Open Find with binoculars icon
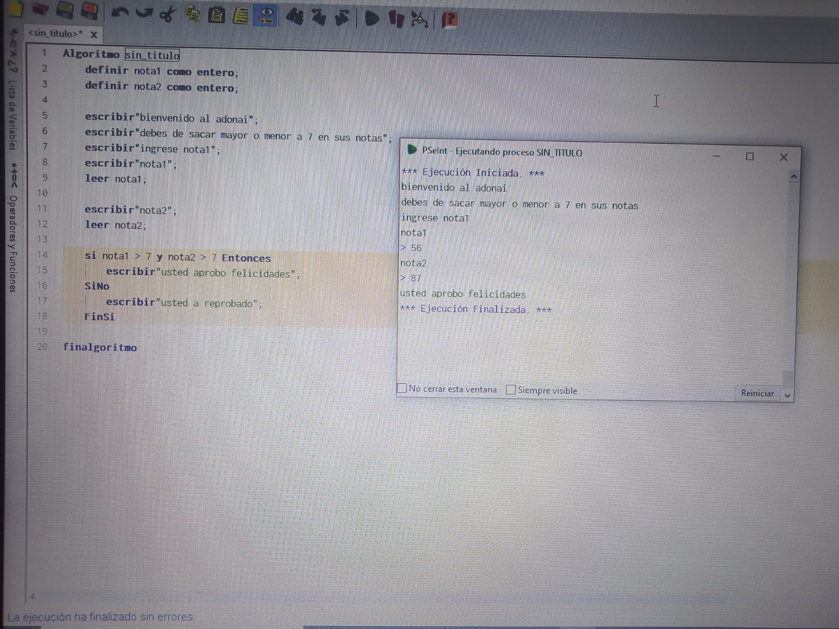Viewport: 839px width, 629px height. [x=295, y=17]
